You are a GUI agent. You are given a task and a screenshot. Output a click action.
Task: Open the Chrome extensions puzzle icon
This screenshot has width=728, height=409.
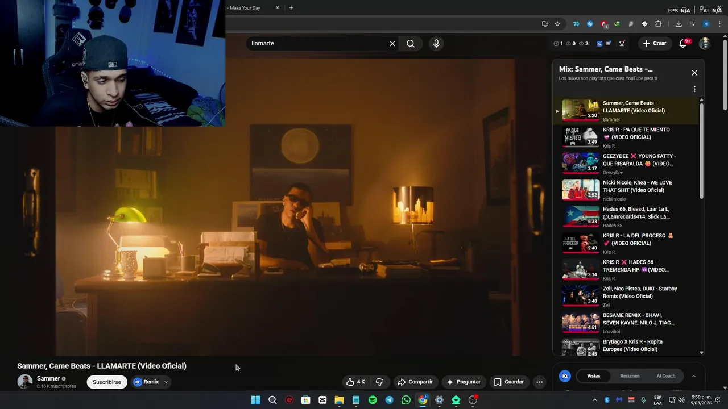point(659,24)
